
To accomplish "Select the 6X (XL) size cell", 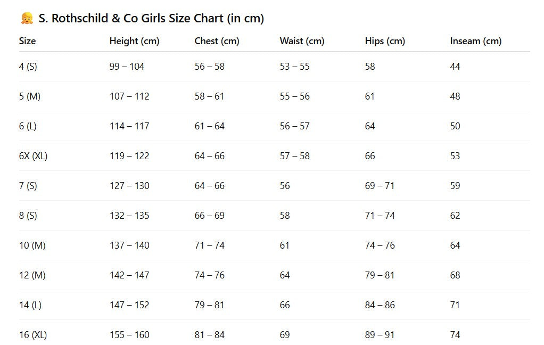I will (x=33, y=156).
